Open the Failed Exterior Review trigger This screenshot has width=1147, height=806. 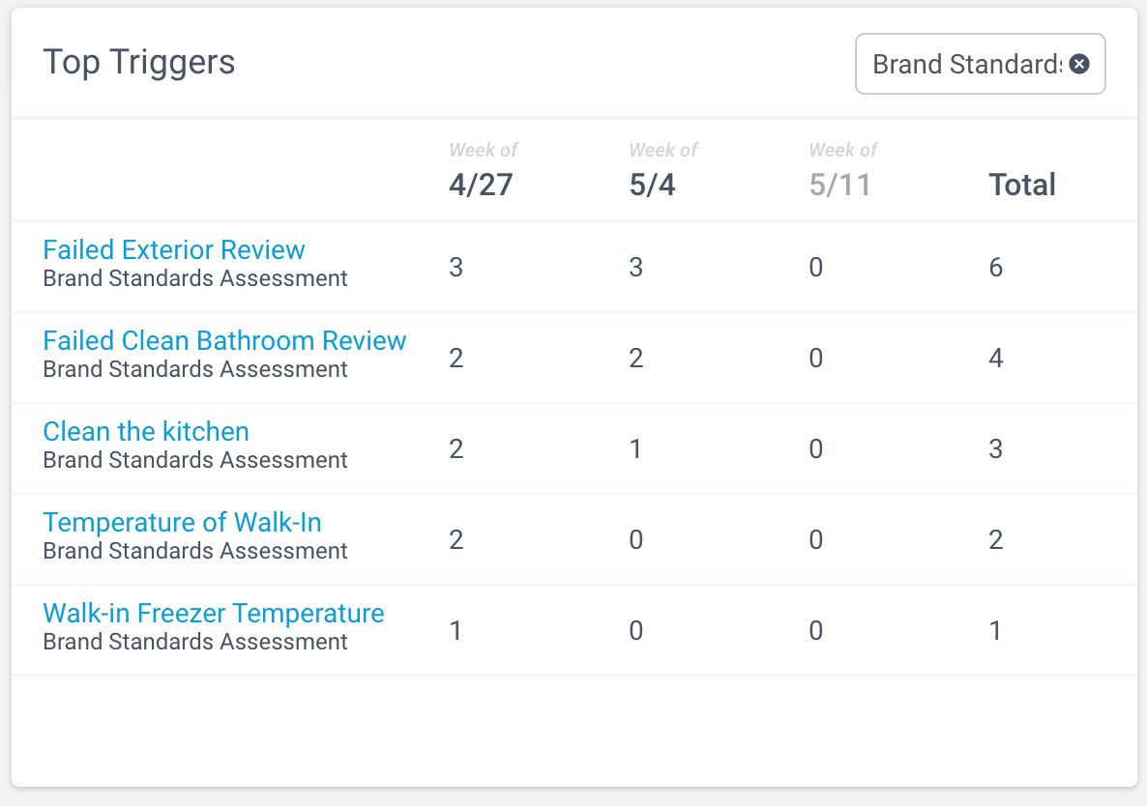pos(174,249)
